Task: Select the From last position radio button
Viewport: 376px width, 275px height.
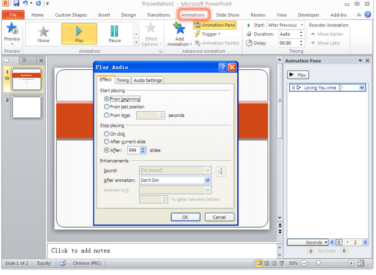Action: 107,107
